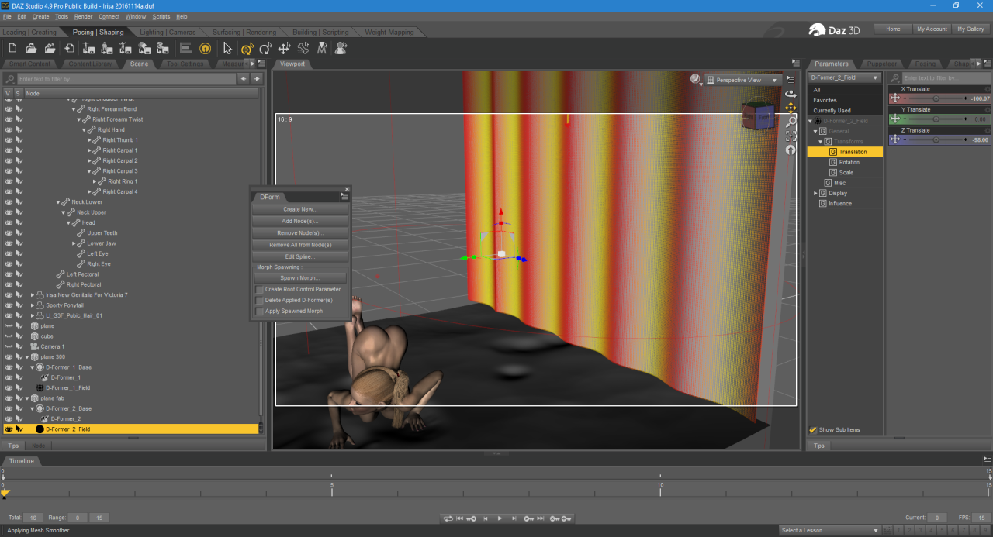The height and width of the screenshot is (537, 993).
Task: Open the Scripts menu
Action: click(x=161, y=16)
